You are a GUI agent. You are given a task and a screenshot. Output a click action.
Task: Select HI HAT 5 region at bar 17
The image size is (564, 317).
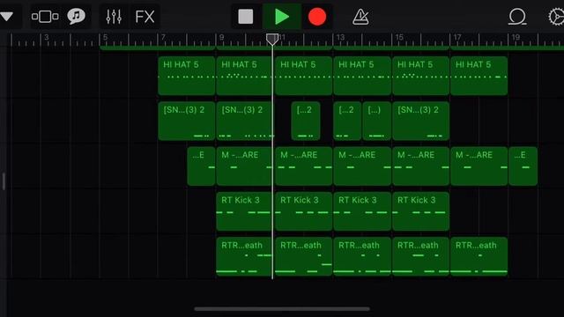pyautogui.click(x=479, y=76)
